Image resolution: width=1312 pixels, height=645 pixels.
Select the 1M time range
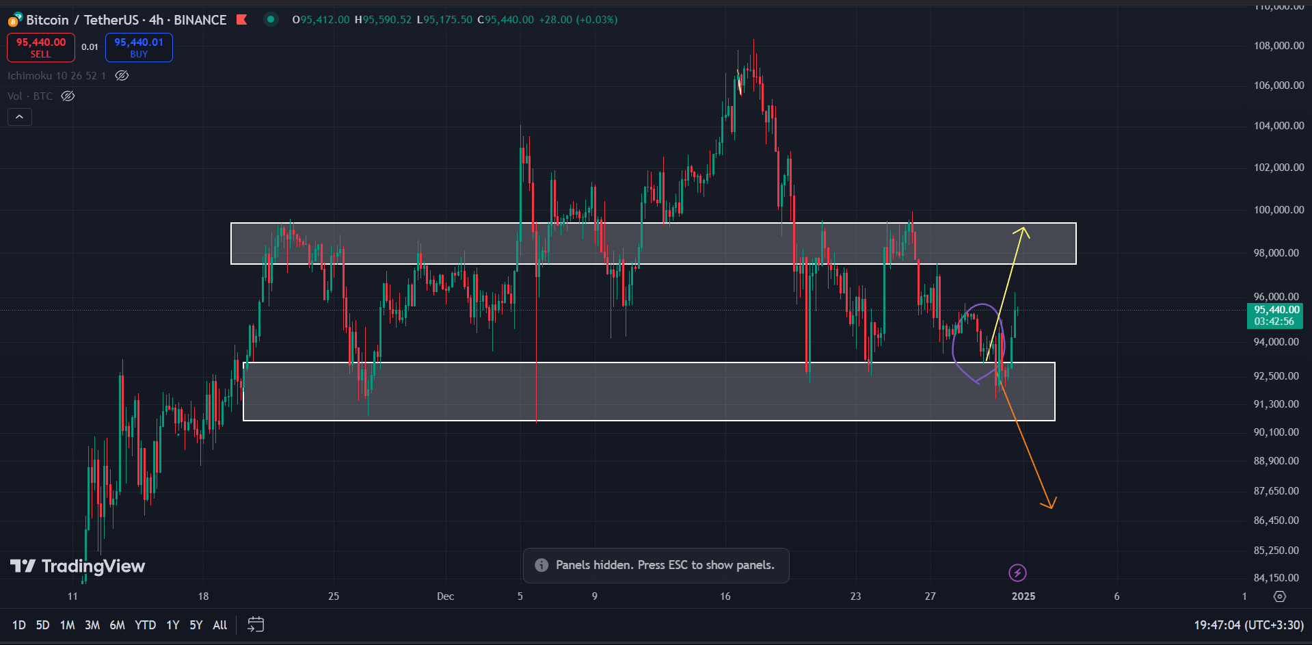pos(67,624)
